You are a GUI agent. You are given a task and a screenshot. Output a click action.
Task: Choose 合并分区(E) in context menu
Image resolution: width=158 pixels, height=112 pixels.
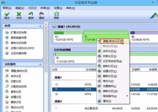coord(113,51)
